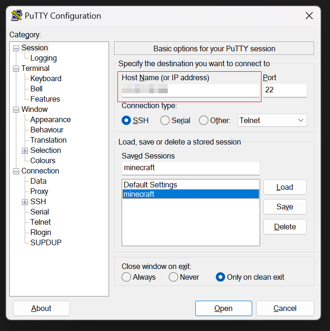Select the SSH connection type
330x331 pixels.
(x=126, y=120)
